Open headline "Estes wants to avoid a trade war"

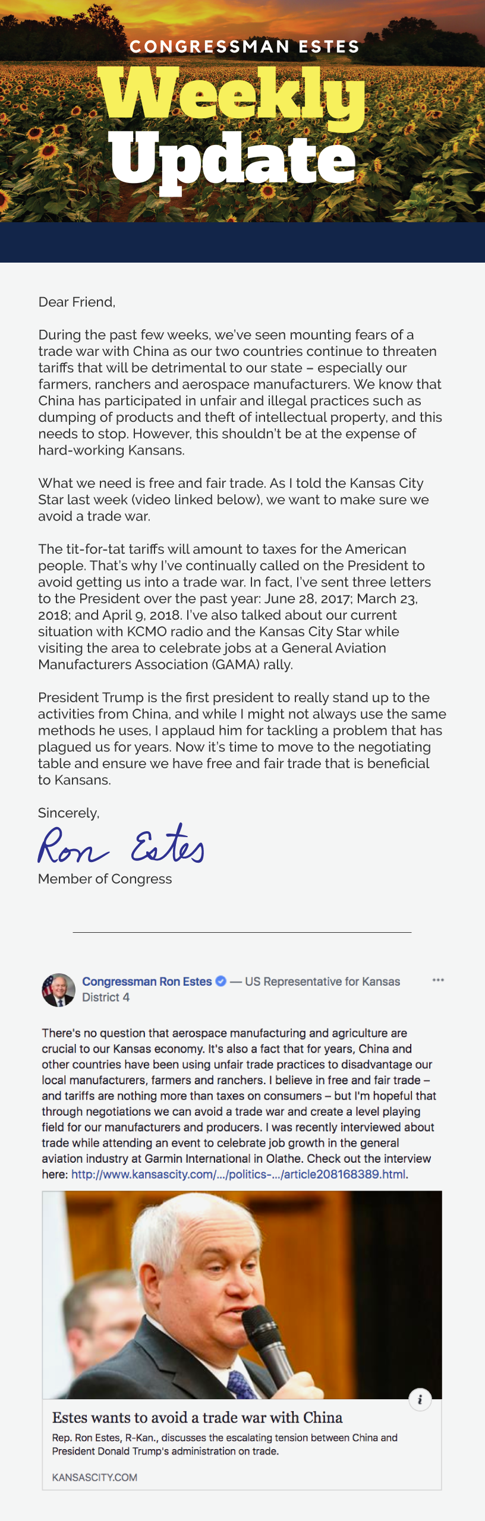[197, 1418]
